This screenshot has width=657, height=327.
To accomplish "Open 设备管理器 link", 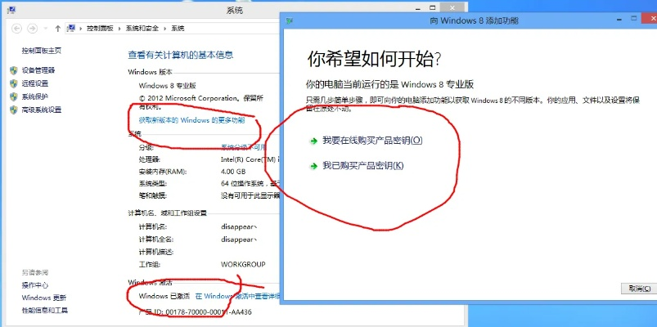I will pos(38,70).
